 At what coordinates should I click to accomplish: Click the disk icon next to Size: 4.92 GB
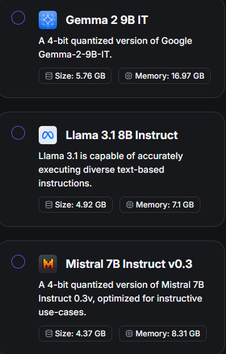coord(49,205)
